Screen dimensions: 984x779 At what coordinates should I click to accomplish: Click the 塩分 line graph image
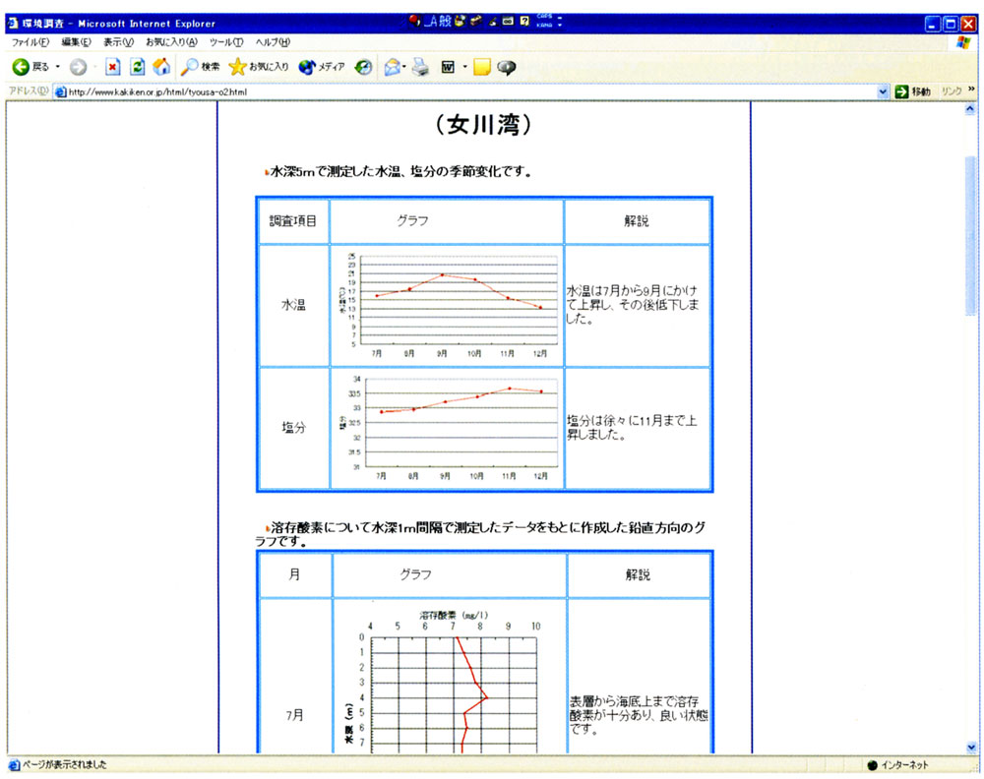[x=450, y=428]
